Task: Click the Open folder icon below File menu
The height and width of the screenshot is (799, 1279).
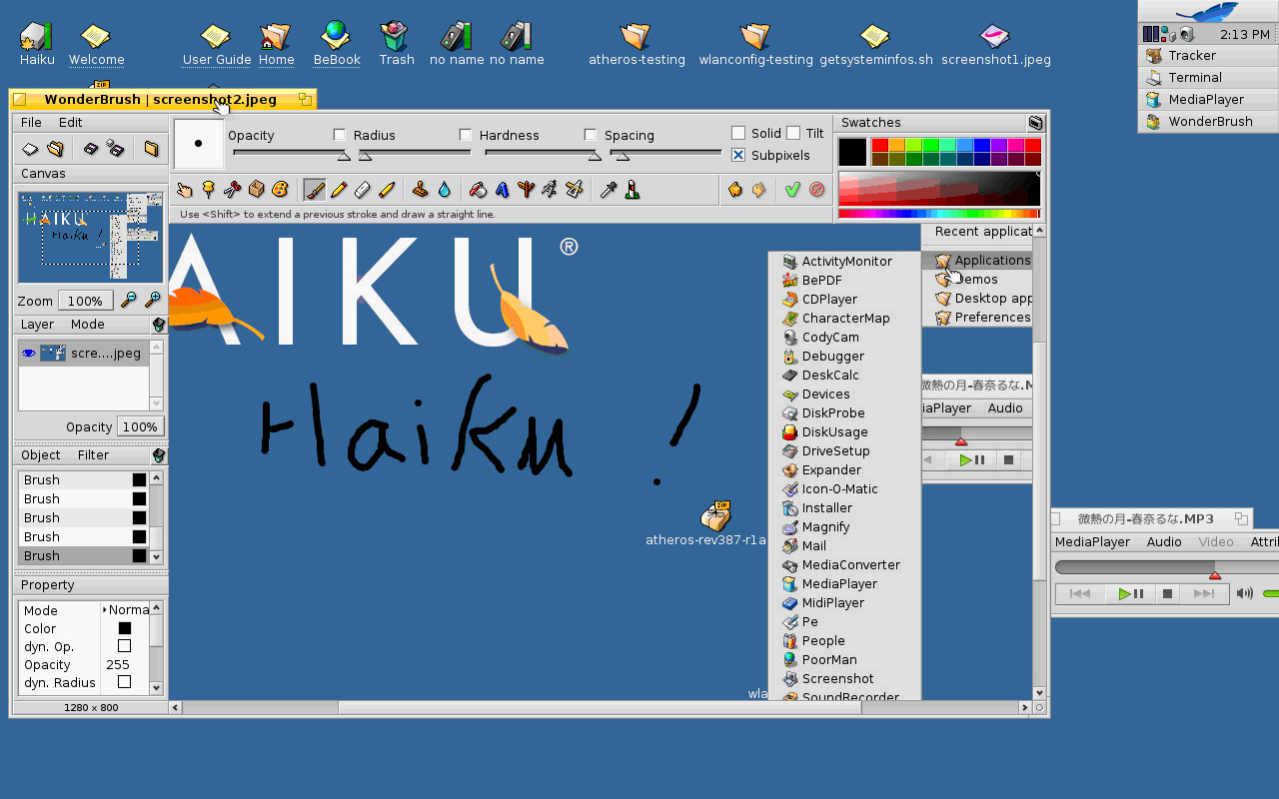Action: click(56, 149)
